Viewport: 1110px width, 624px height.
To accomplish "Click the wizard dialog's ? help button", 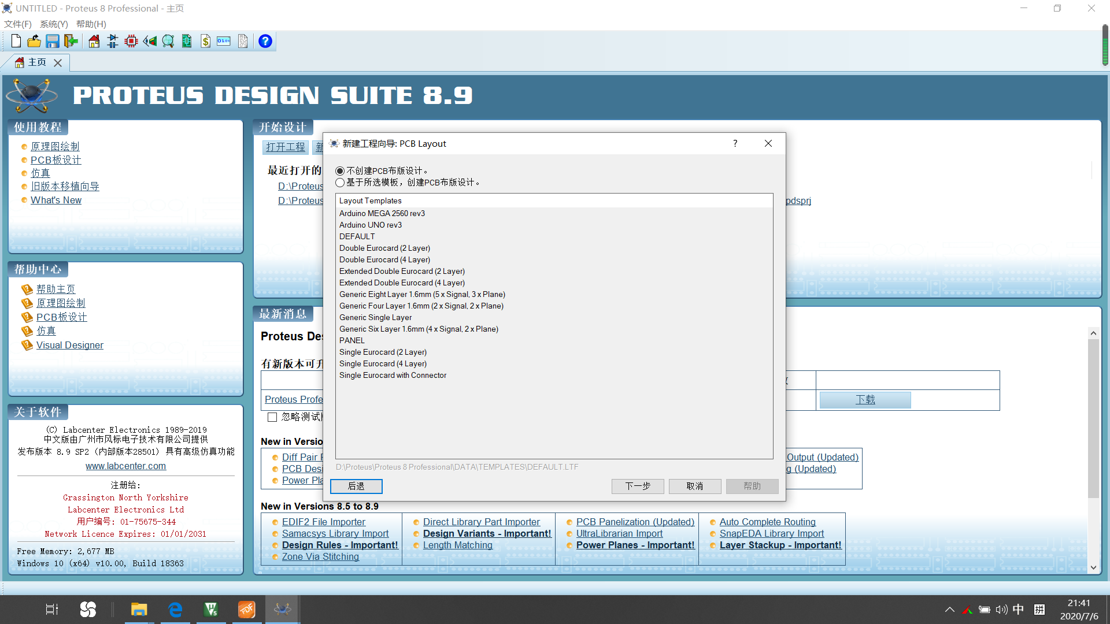I will (x=735, y=143).
